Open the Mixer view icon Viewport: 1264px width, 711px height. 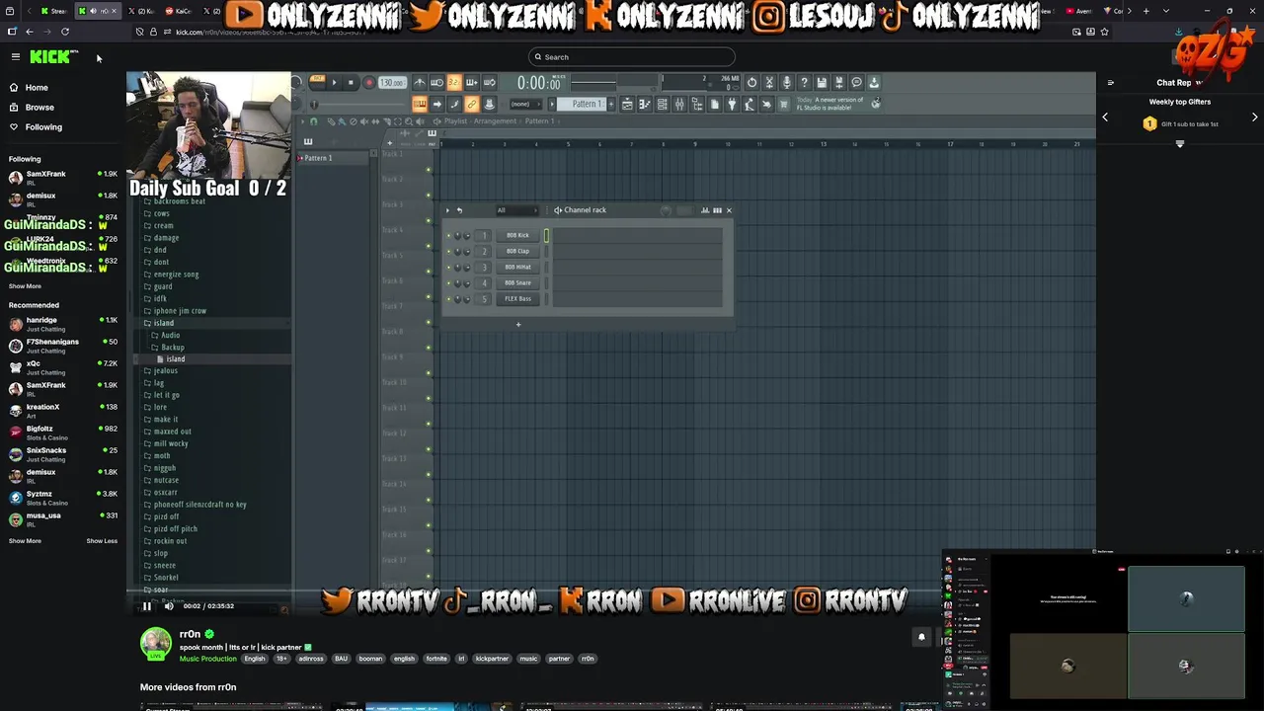point(679,104)
